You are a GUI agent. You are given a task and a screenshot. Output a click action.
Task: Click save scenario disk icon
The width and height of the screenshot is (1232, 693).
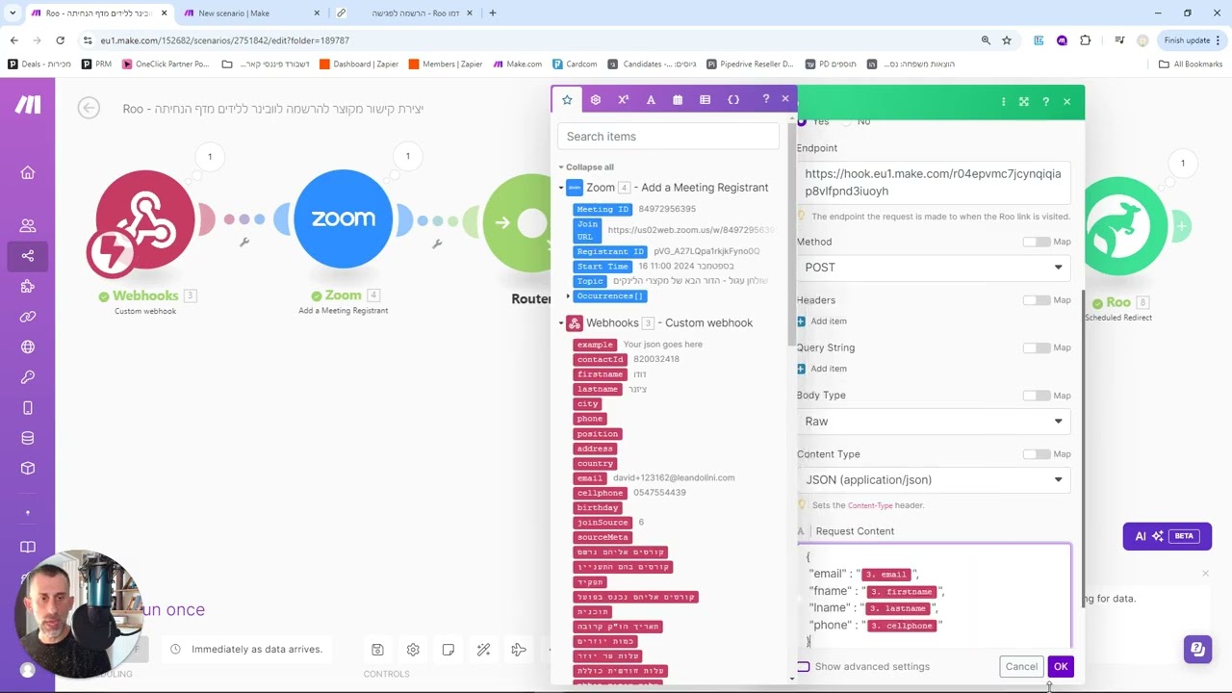tap(377, 650)
